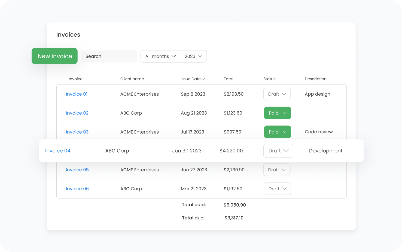Screen dimensions: 402x252
Task: Open the Invoice 03 link
Action: [x=77, y=132]
